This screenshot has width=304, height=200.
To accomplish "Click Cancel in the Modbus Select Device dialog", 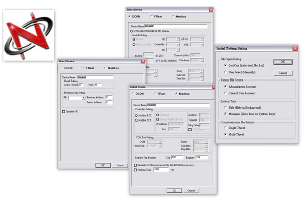I will [x=191, y=191].
